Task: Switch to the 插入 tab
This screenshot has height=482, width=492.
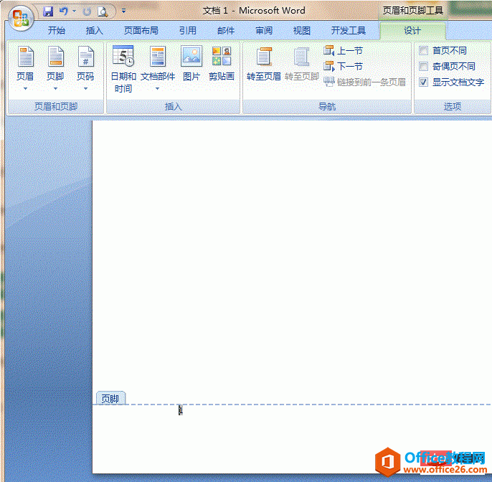Action: (x=94, y=30)
